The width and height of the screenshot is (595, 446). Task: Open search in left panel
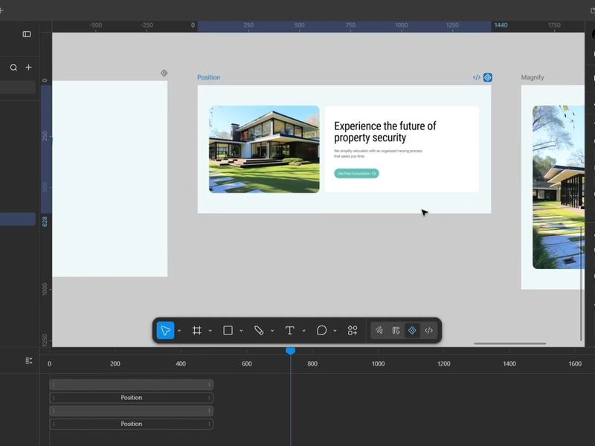13,68
